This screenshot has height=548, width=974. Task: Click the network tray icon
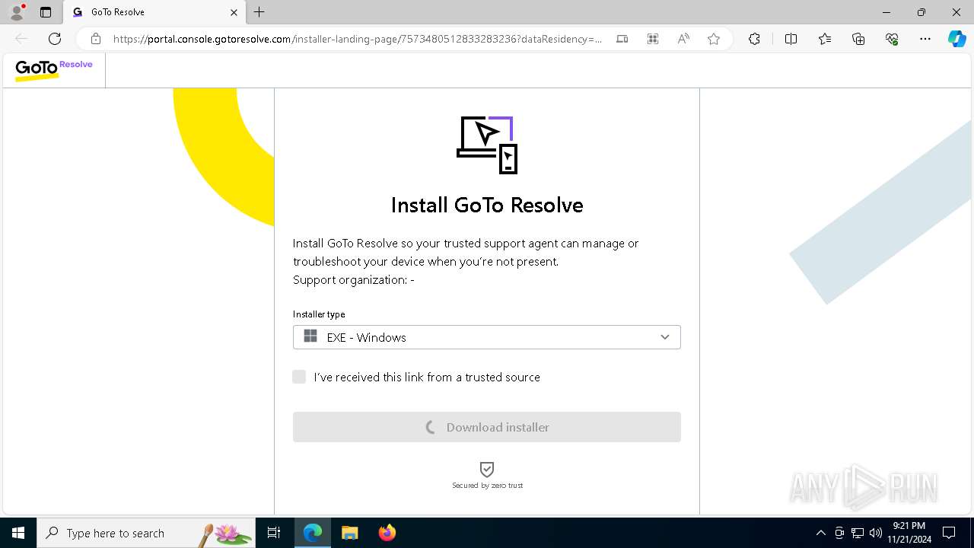(x=858, y=533)
